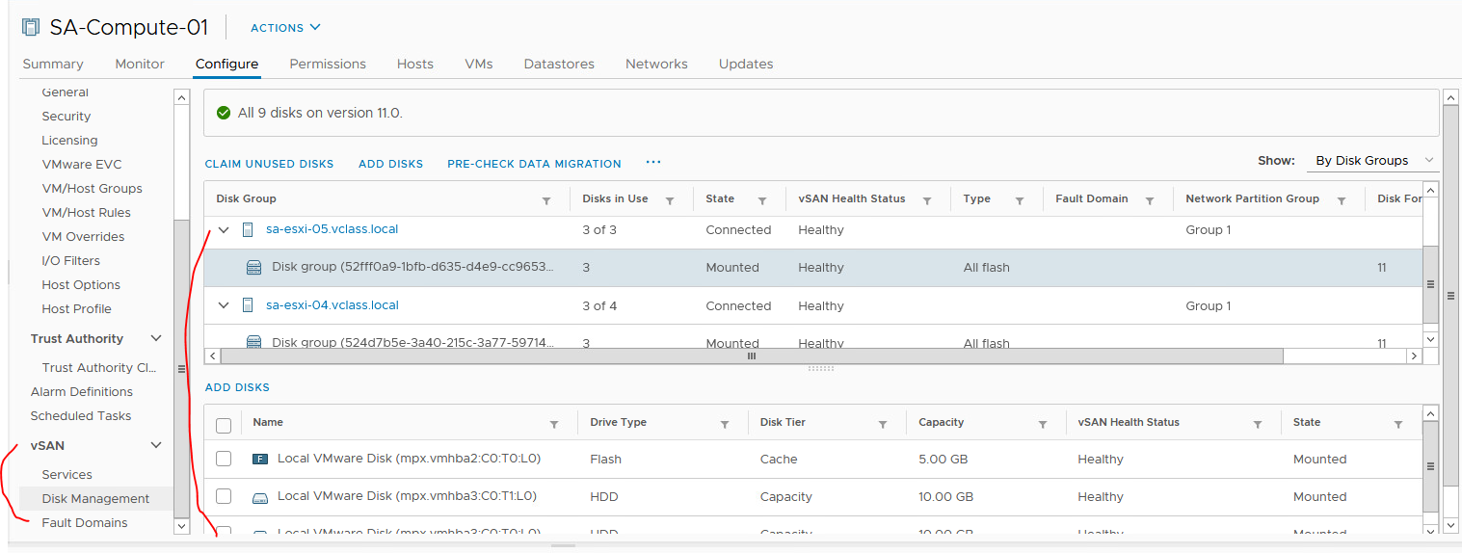Switch to the Summary tab
The image size is (1462, 553).
(53, 64)
